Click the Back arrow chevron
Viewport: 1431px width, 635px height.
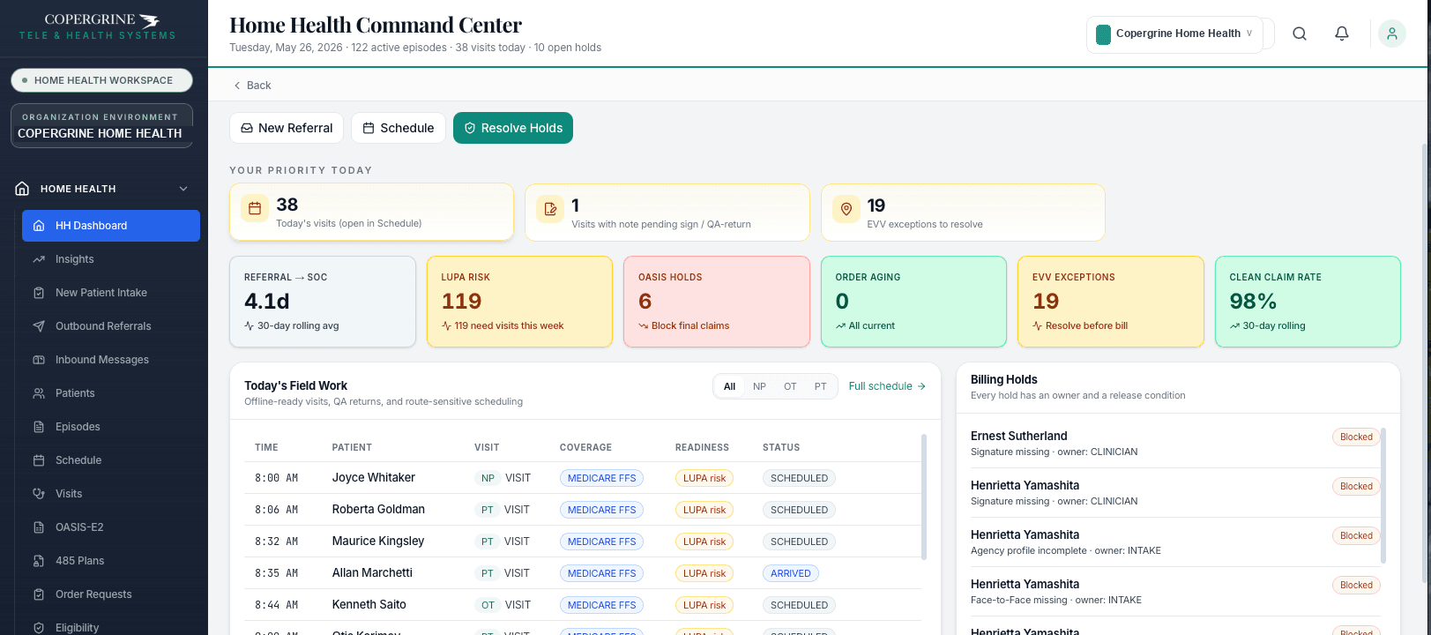[236, 86]
